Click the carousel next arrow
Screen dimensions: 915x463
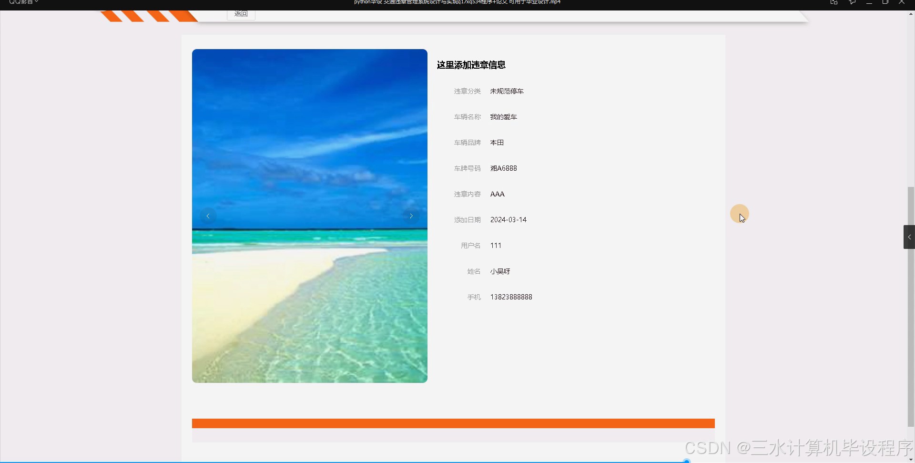point(411,216)
